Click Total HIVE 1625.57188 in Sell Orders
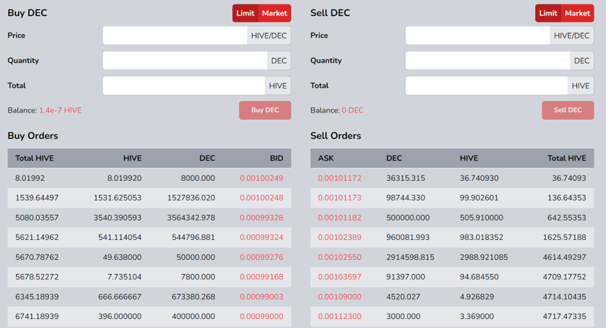Viewport: 606px width, 328px height. click(x=564, y=237)
